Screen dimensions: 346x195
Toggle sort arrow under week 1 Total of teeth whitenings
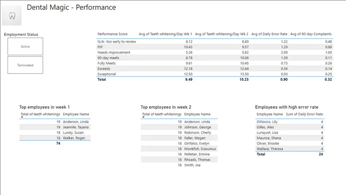tap(22, 117)
